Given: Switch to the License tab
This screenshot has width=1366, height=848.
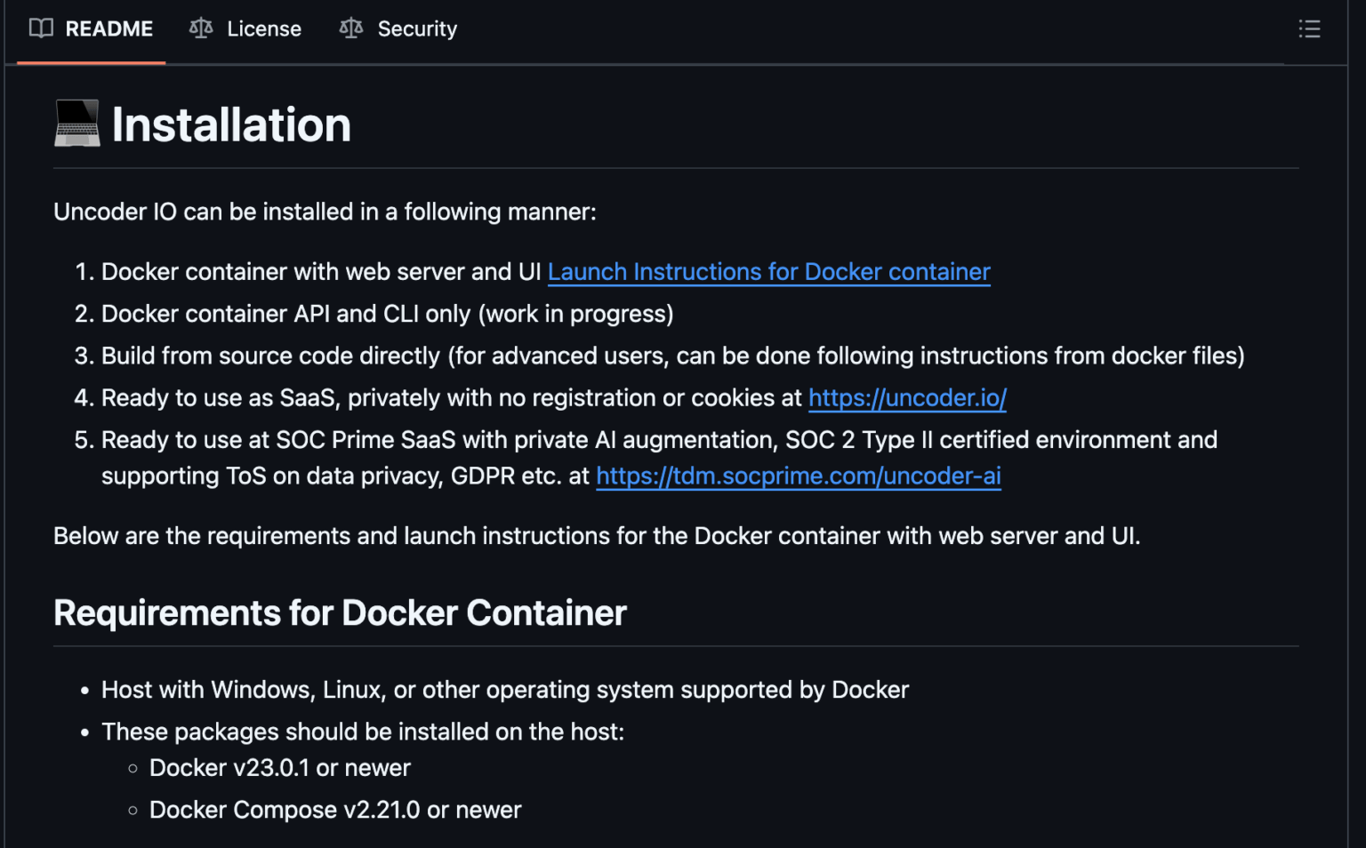Looking at the screenshot, I should [x=245, y=28].
